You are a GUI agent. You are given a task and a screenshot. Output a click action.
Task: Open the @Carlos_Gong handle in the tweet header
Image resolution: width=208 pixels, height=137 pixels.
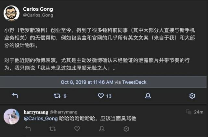tap(38, 15)
